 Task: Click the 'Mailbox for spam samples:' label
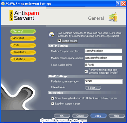coord(65,51)
